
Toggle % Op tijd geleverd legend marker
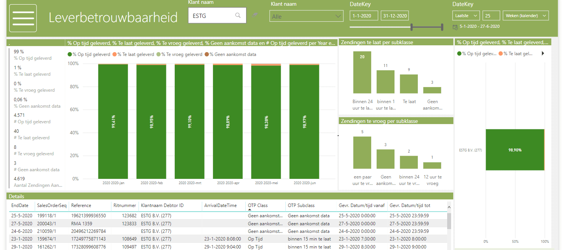pyautogui.click(x=70, y=54)
